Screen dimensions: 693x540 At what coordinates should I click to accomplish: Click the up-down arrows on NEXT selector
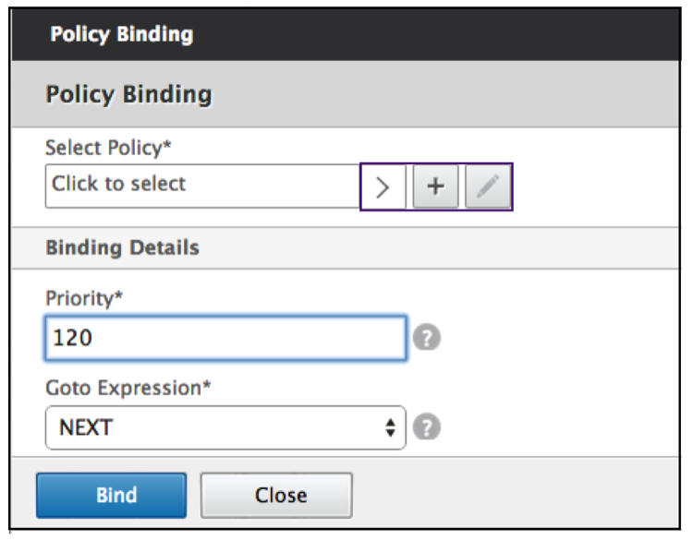391,428
